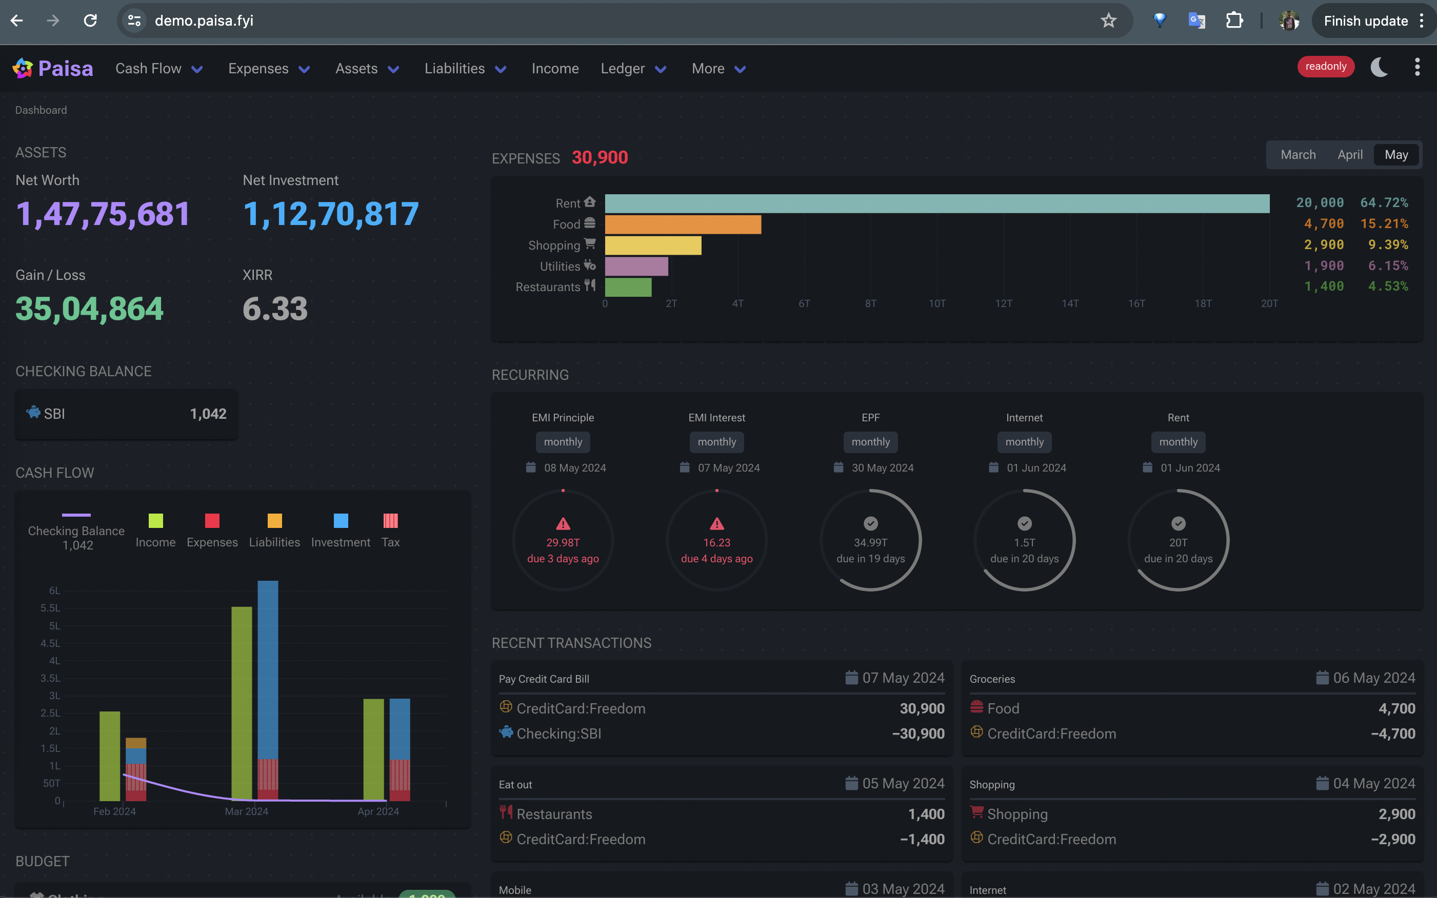Image resolution: width=1437 pixels, height=898 pixels.
Task: Click the Finish update button
Action: coord(1365,21)
